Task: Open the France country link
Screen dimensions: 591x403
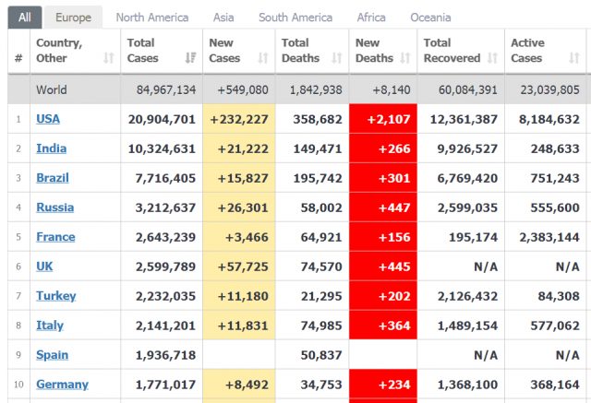Action: click(55, 237)
